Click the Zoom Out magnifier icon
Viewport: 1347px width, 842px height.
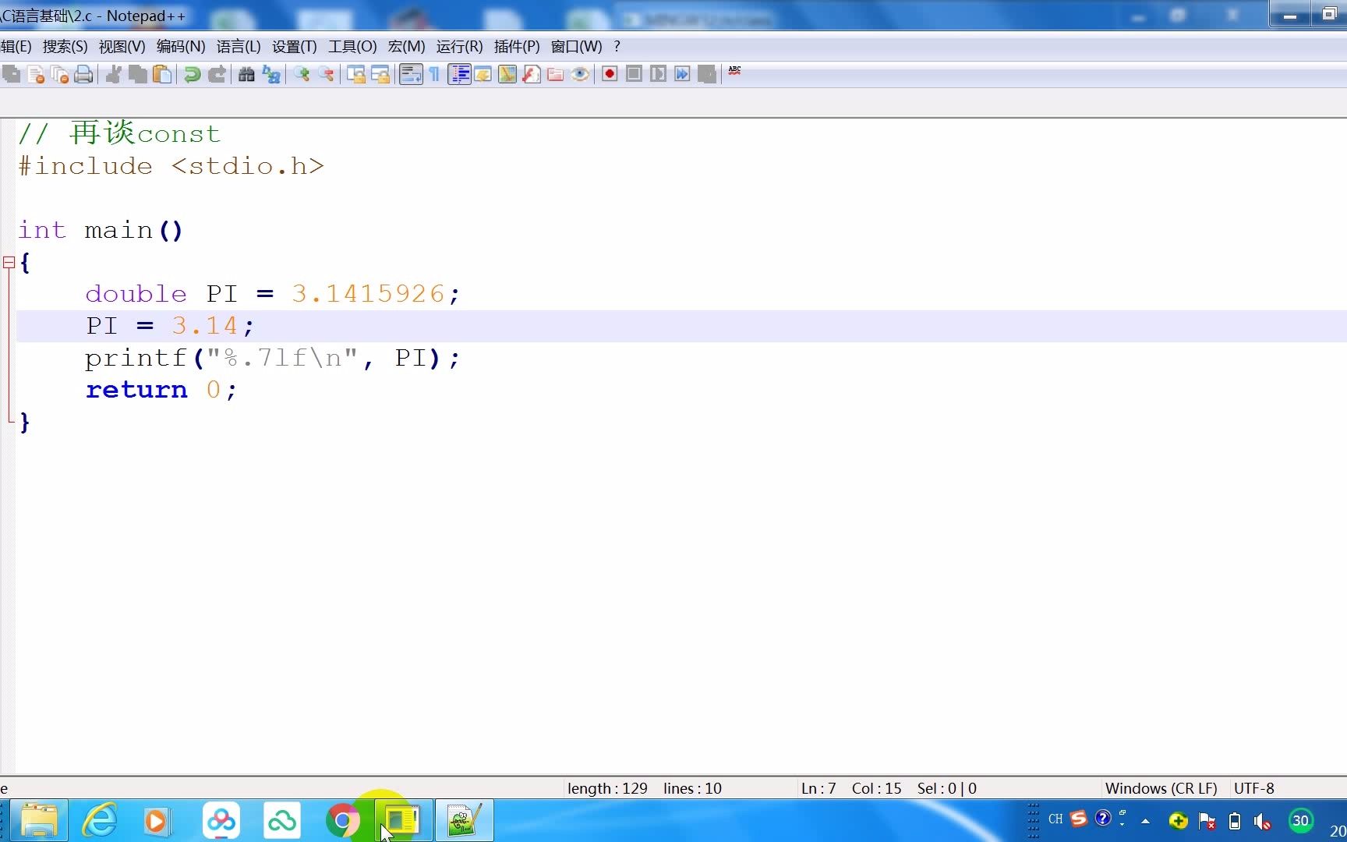327,74
